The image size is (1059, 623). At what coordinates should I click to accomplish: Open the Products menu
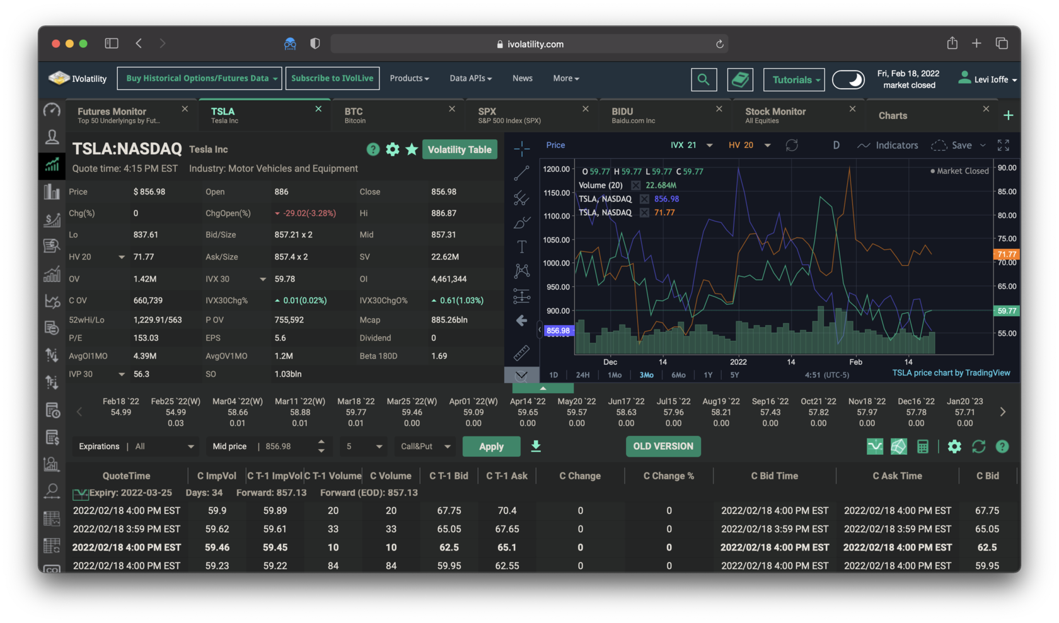pyautogui.click(x=409, y=79)
